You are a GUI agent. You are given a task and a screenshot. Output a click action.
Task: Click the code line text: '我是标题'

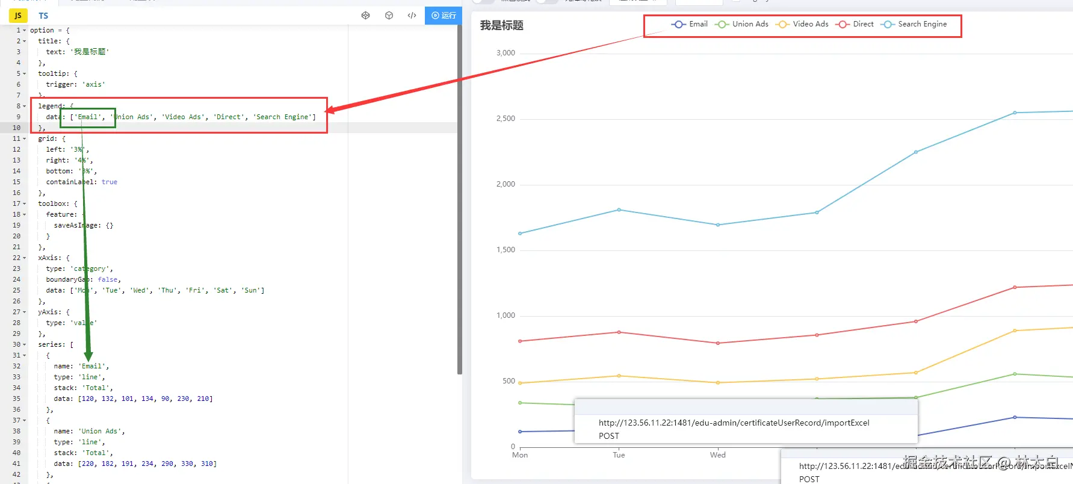coord(78,52)
